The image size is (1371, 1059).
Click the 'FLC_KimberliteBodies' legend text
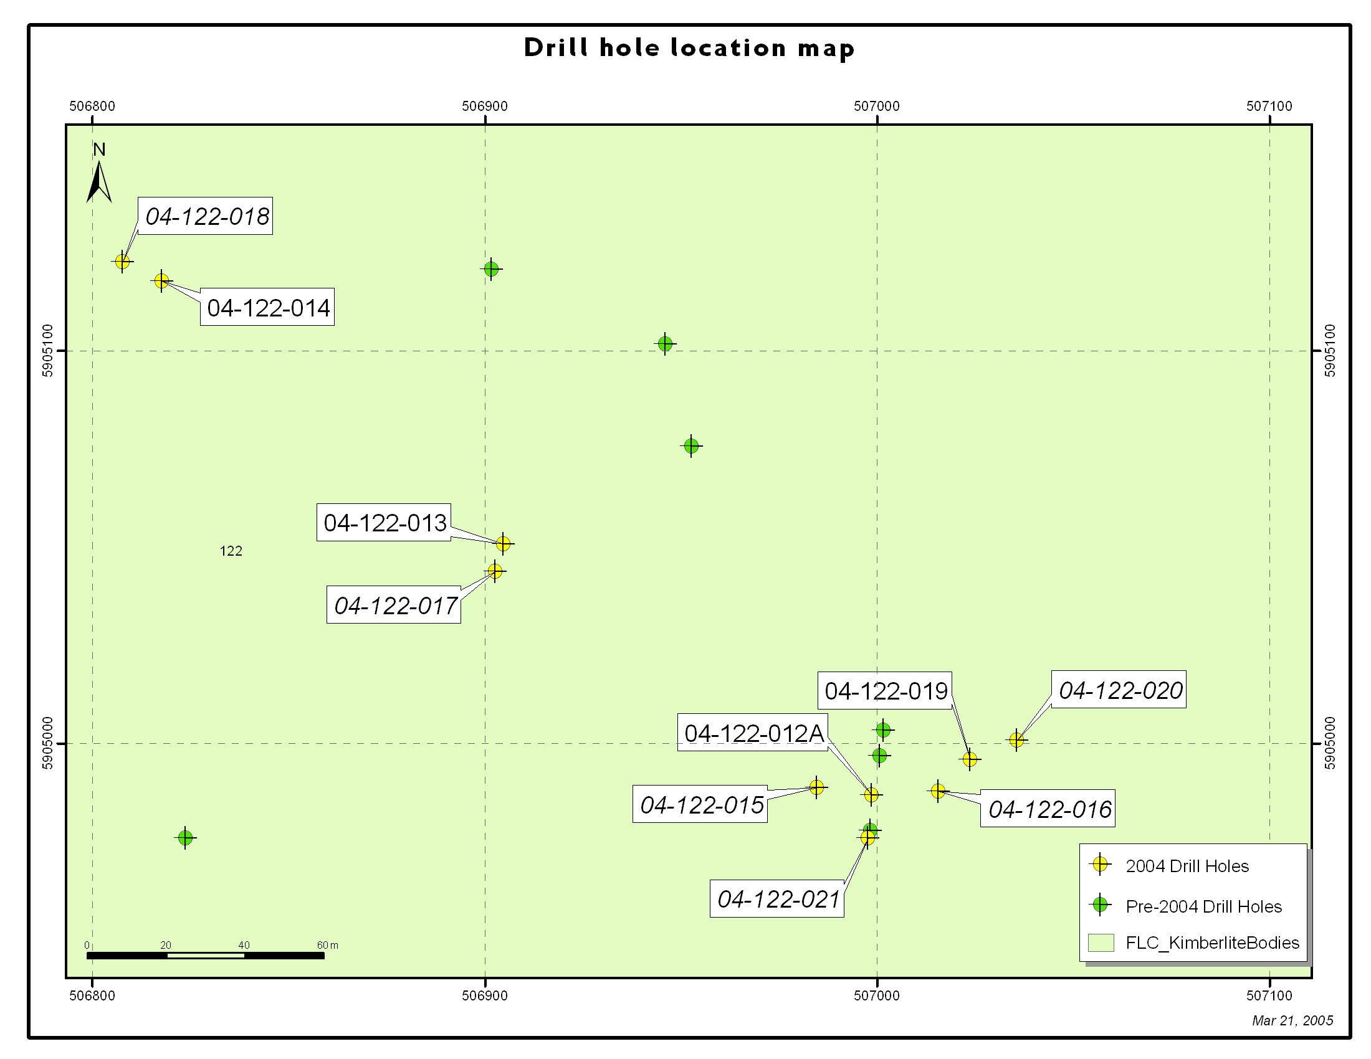tap(1212, 943)
